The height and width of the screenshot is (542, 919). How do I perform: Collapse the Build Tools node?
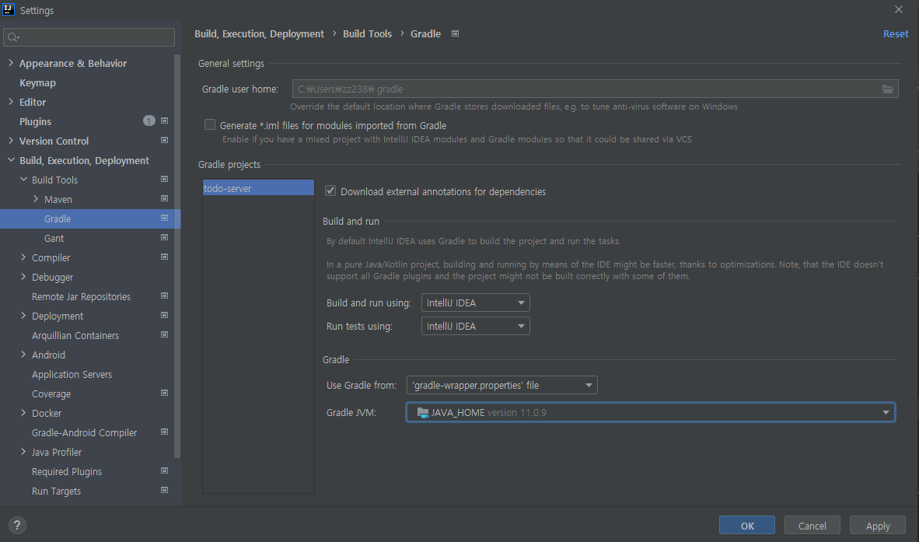(23, 180)
